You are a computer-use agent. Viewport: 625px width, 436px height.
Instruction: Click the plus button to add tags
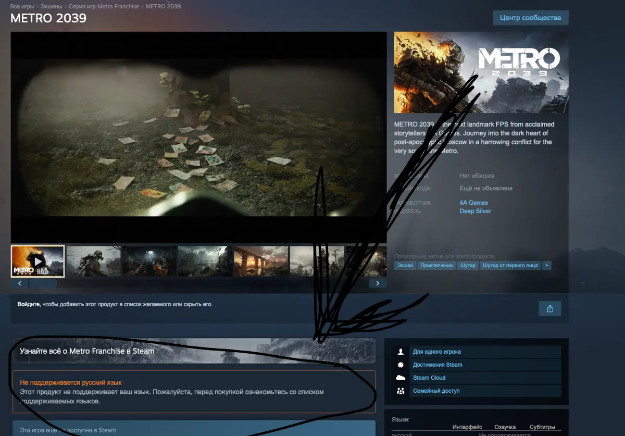pos(546,266)
